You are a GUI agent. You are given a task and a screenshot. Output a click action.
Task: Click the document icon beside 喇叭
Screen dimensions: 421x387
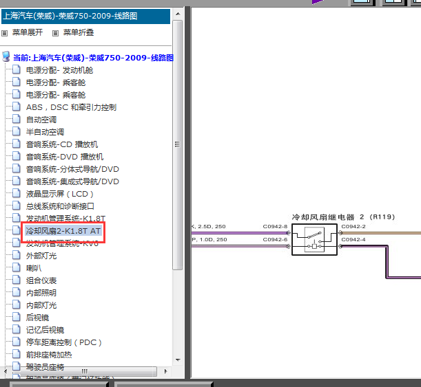click(x=17, y=267)
